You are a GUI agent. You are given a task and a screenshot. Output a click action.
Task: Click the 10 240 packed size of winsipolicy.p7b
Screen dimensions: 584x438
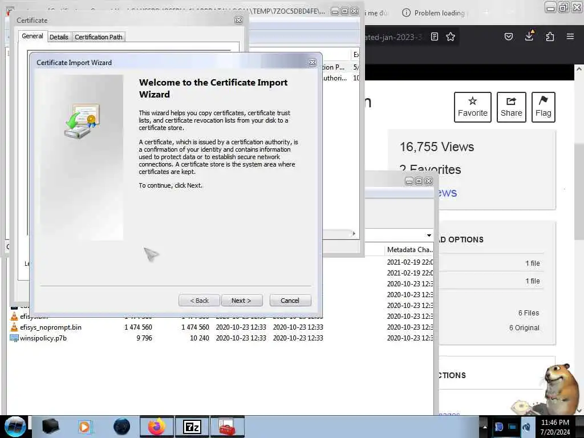pyautogui.click(x=199, y=338)
